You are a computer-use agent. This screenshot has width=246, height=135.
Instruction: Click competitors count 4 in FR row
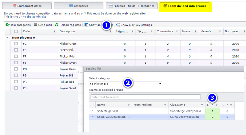168,56
